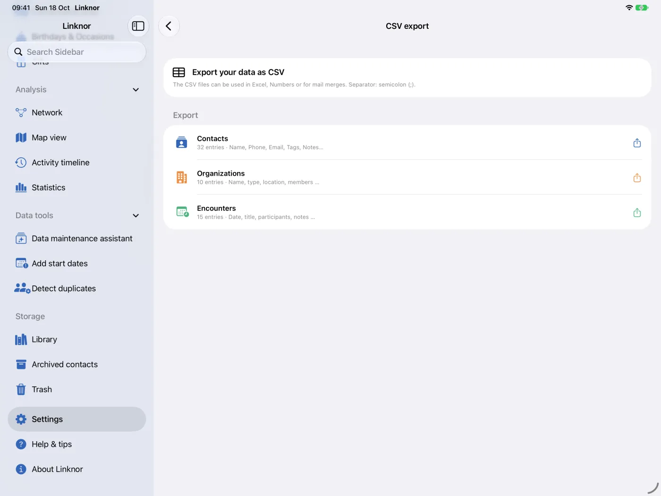Click the Detect duplicates icon

[22, 289]
